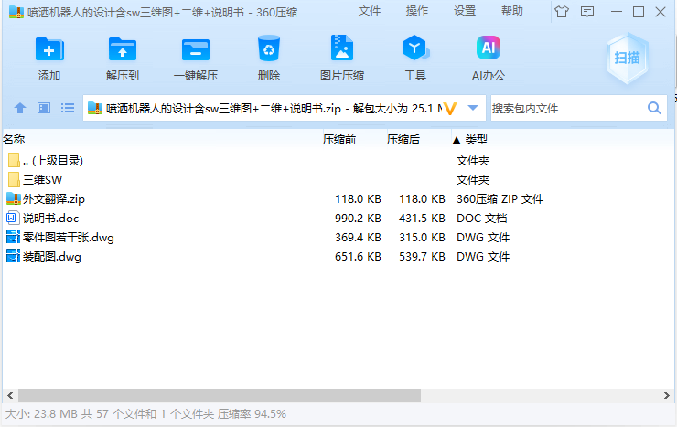This screenshot has height=427, width=677.
Task: Click the 扫描 (Scan) hexagon button
Action: pyautogui.click(x=627, y=58)
